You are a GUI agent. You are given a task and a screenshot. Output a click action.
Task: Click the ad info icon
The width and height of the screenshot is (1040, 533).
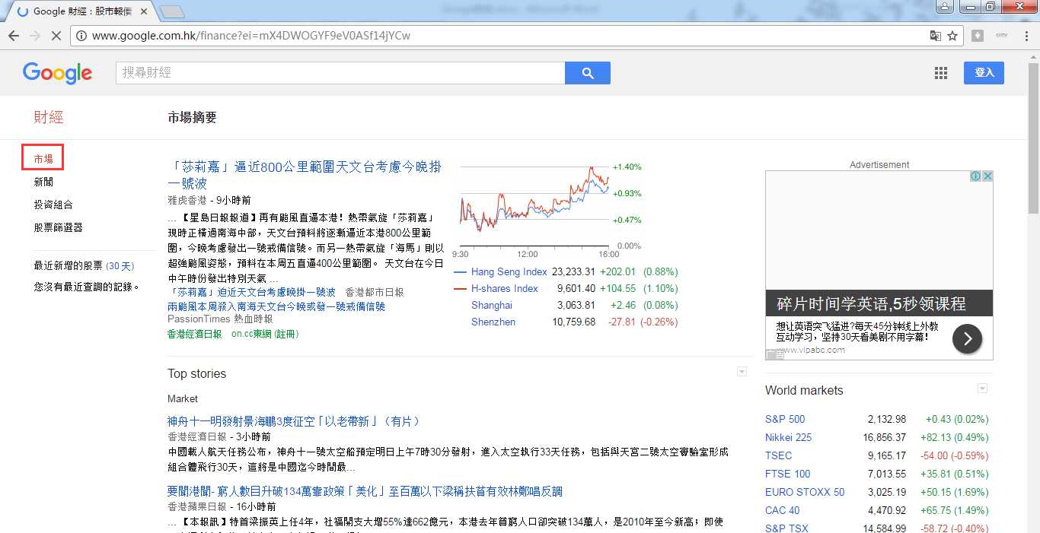pyautogui.click(x=975, y=176)
